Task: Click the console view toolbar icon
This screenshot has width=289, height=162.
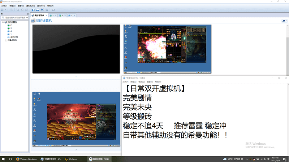Action: tap(53, 10)
